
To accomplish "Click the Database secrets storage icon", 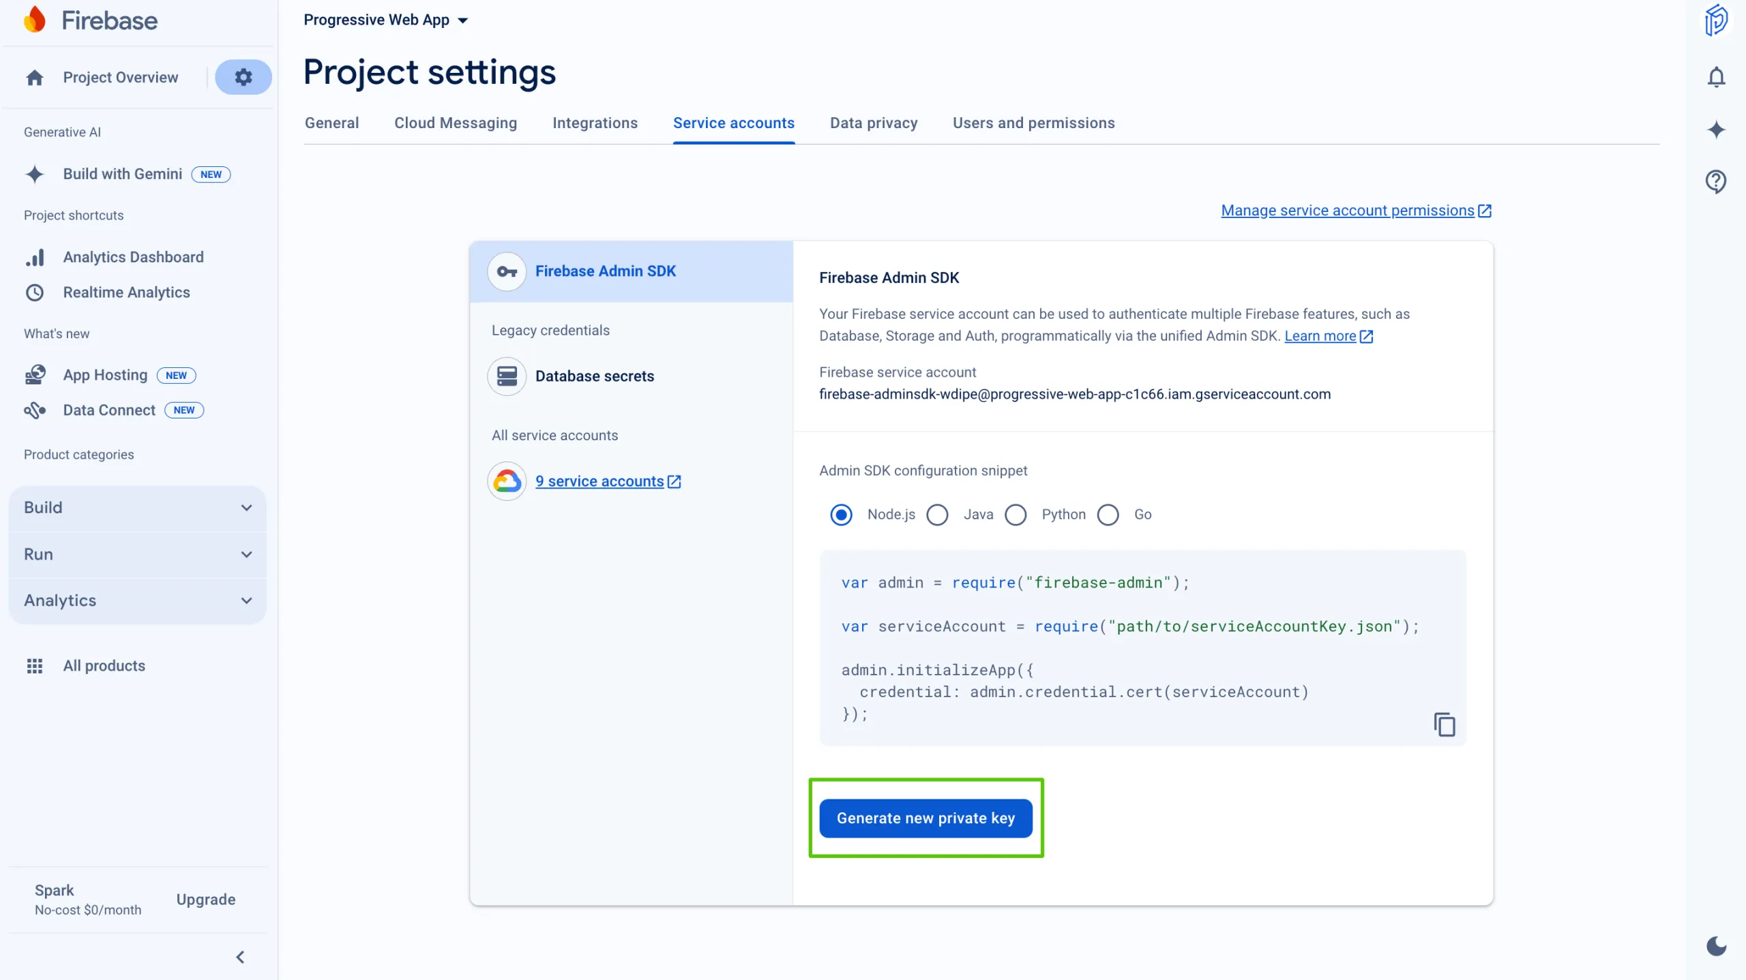I will [x=507, y=376].
